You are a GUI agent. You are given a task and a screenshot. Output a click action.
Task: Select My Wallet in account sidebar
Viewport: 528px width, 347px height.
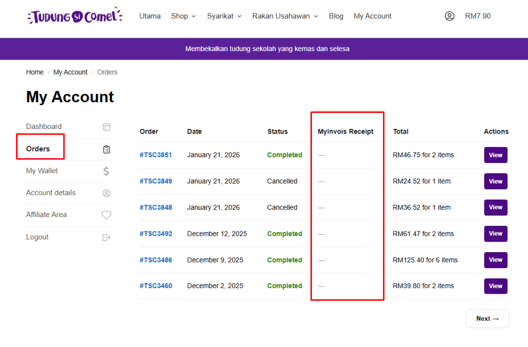coord(42,171)
